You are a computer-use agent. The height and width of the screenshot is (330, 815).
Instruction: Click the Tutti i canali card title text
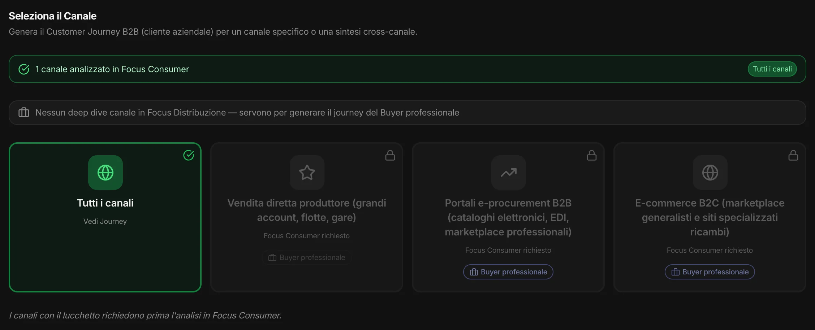click(x=105, y=203)
